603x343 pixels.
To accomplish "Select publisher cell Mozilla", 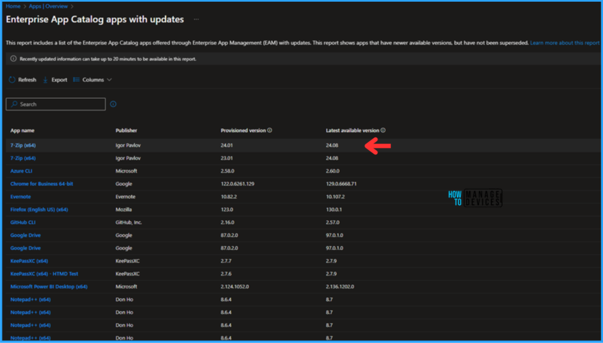I will point(124,209).
